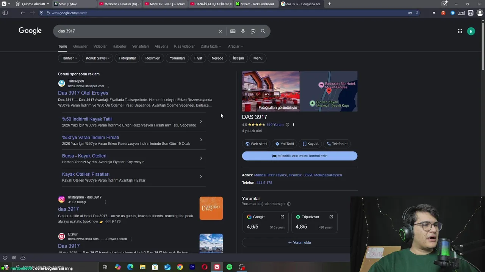Click the Web sitesi button

pos(256,144)
